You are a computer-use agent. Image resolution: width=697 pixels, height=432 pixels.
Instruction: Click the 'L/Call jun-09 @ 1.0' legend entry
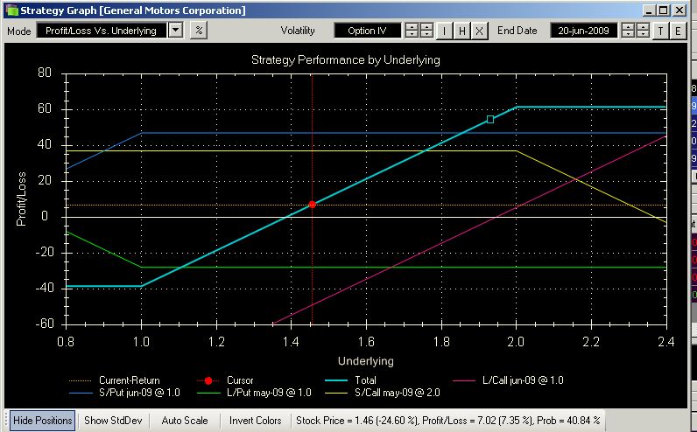pyautogui.click(x=508, y=380)
